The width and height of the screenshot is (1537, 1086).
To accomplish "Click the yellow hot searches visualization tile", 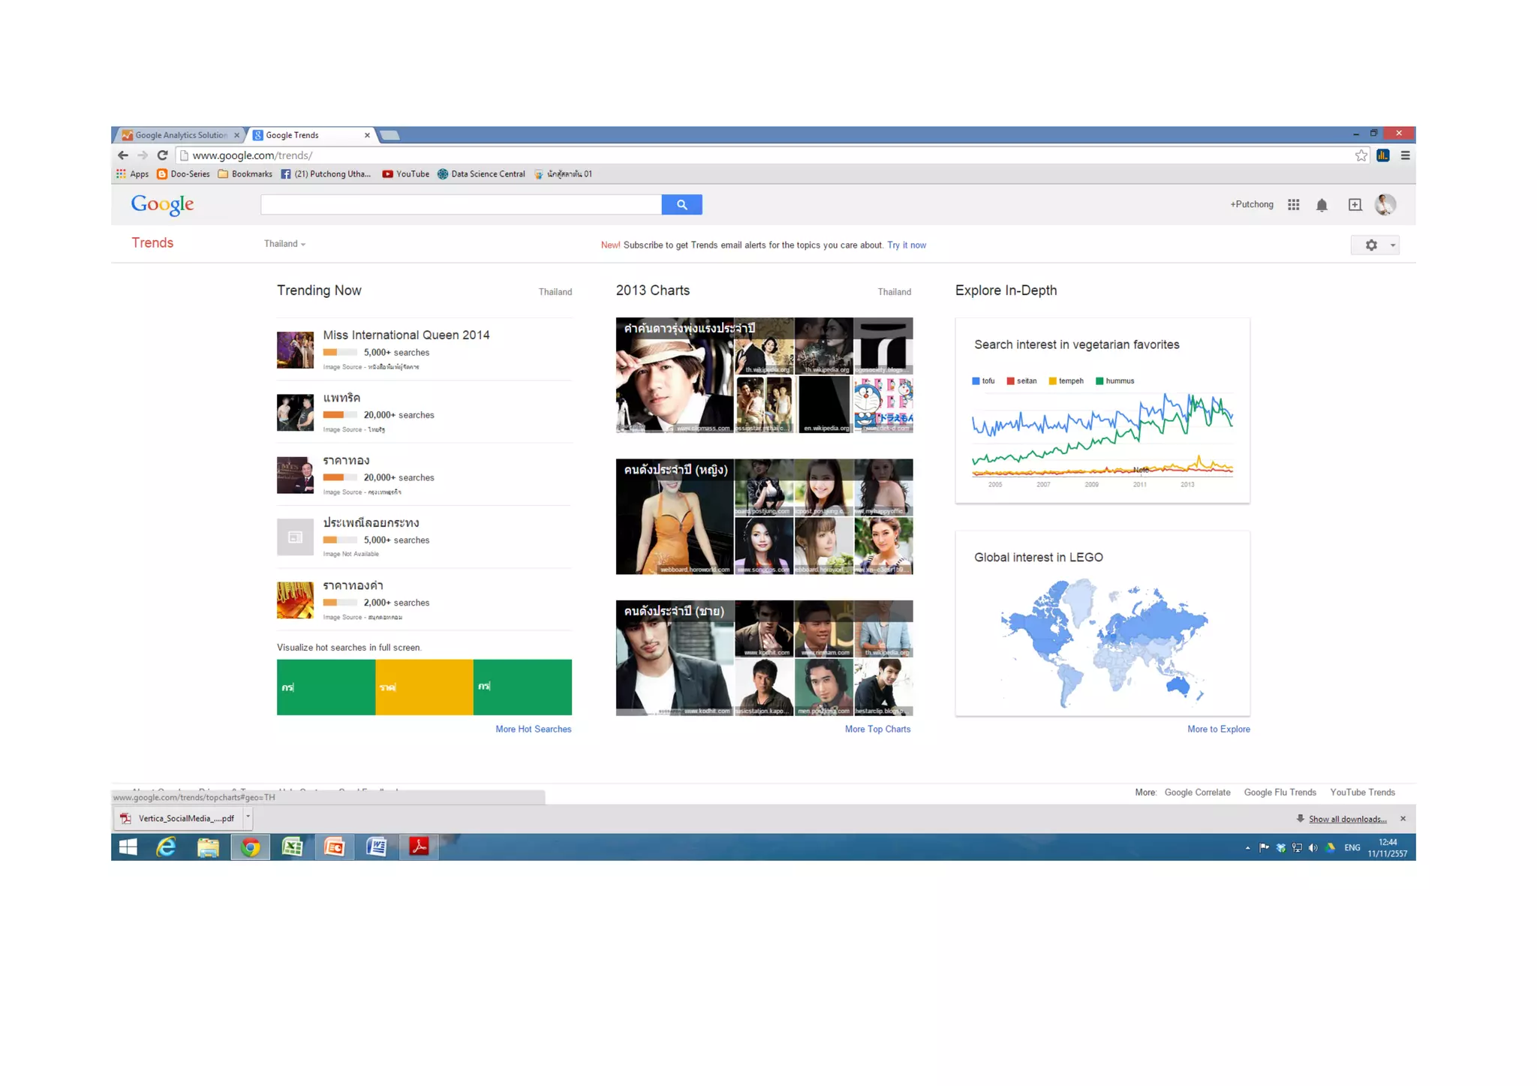I will tap(424, 687).
